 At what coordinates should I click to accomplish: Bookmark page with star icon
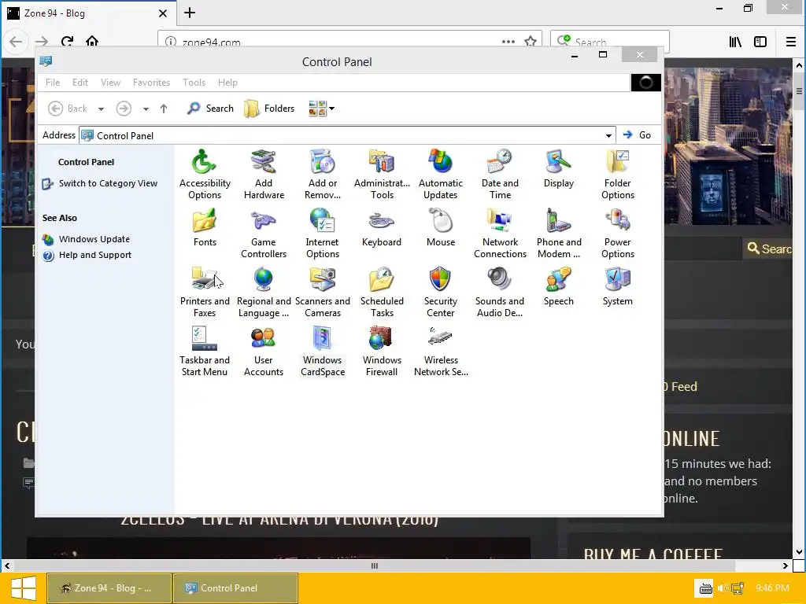tap(531, 42)
